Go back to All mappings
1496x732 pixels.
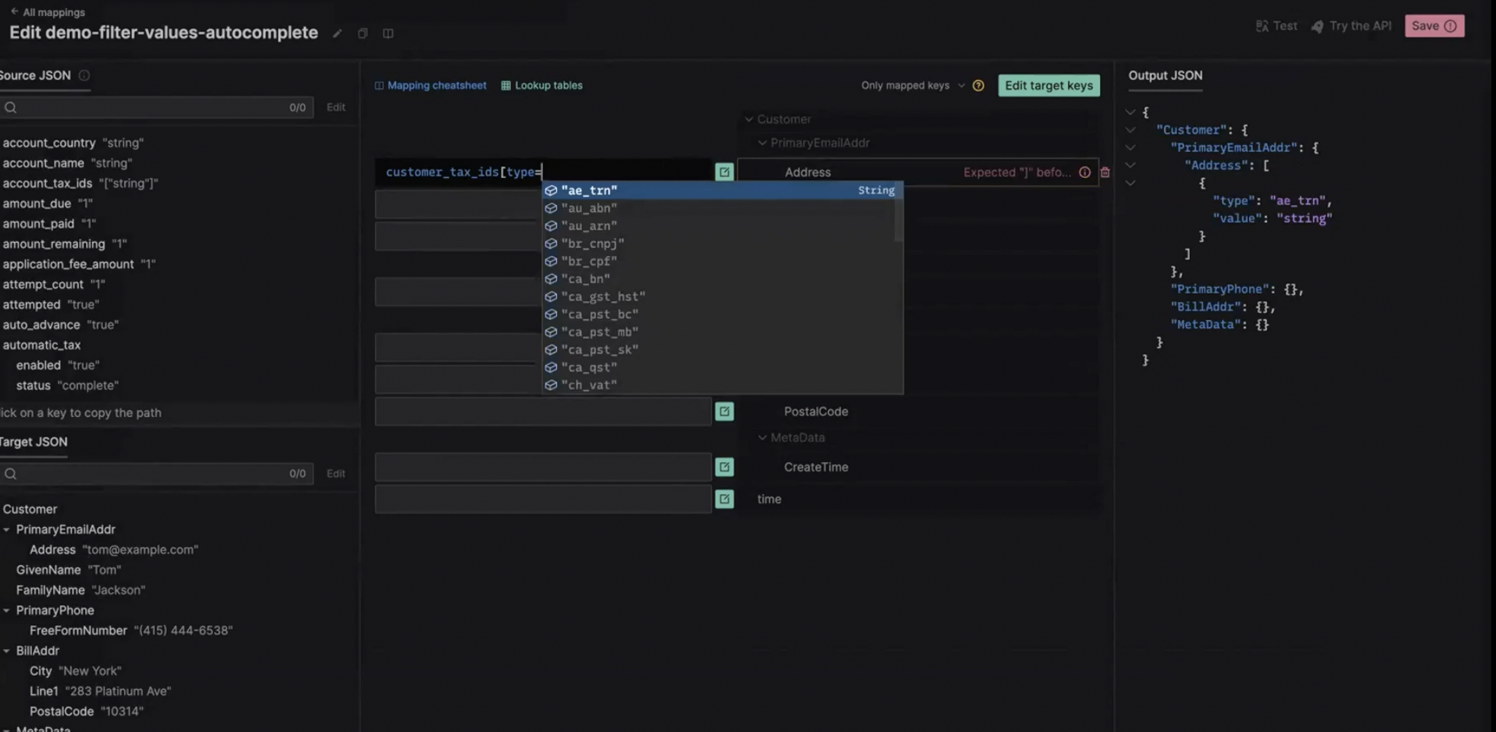click(47, 12)
